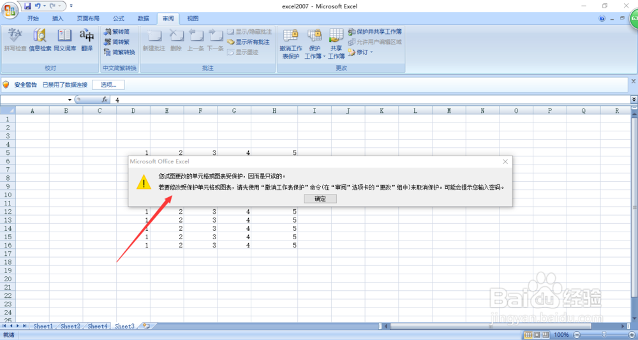
Task: Expand the formula bar
Action: 634,100
